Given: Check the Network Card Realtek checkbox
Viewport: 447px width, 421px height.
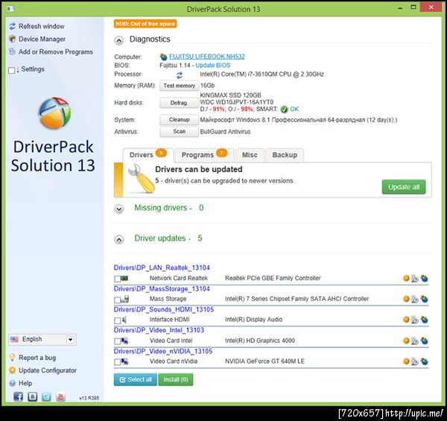Looking at the screenshot, I should click(x=117, y=279).
